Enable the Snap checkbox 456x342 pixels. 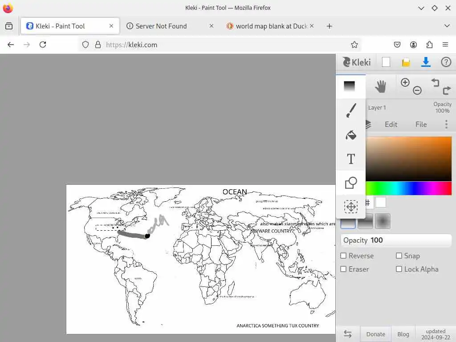pos(399,256)
